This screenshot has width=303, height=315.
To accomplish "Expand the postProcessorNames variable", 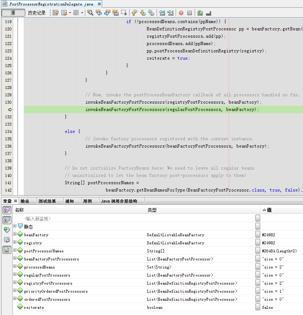I will [x=15, y=250].
